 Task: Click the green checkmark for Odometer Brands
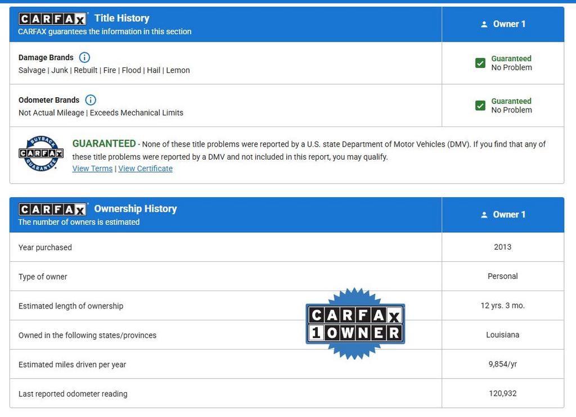coord(480,106)
